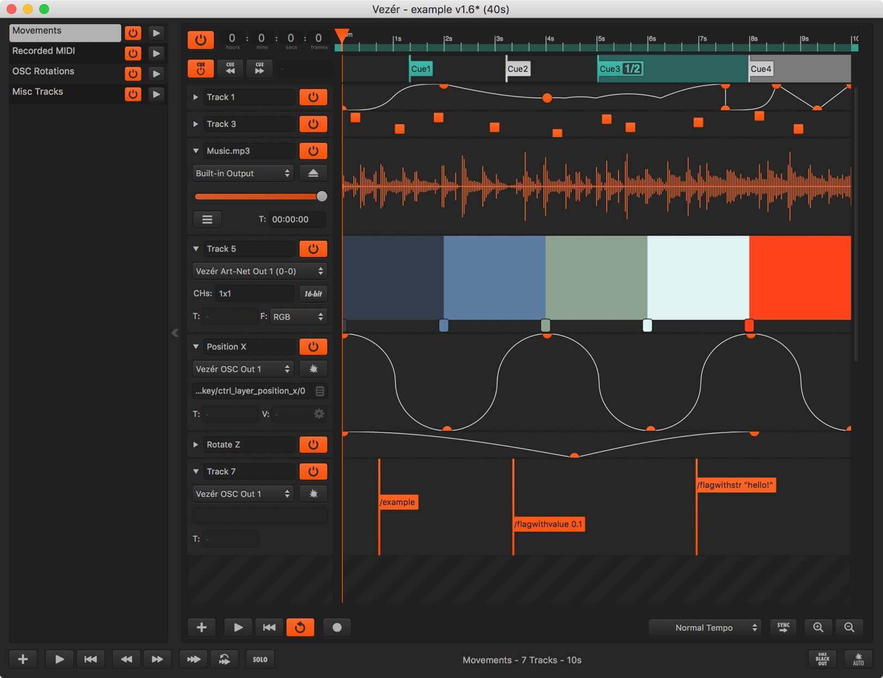The image size is (883, 678).
Task: Switch to the OSC Rotations composition
Action: [60, 71]
